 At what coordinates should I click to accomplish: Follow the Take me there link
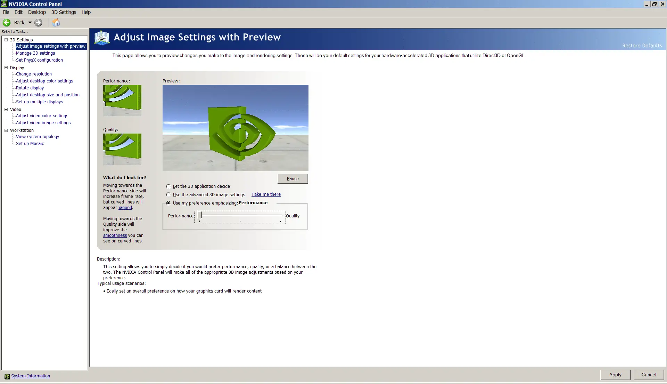[x=266, y=194]
